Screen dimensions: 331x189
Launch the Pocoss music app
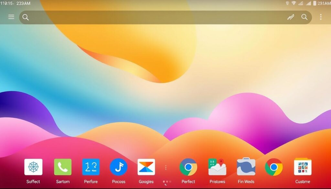(x=119, y=167)
